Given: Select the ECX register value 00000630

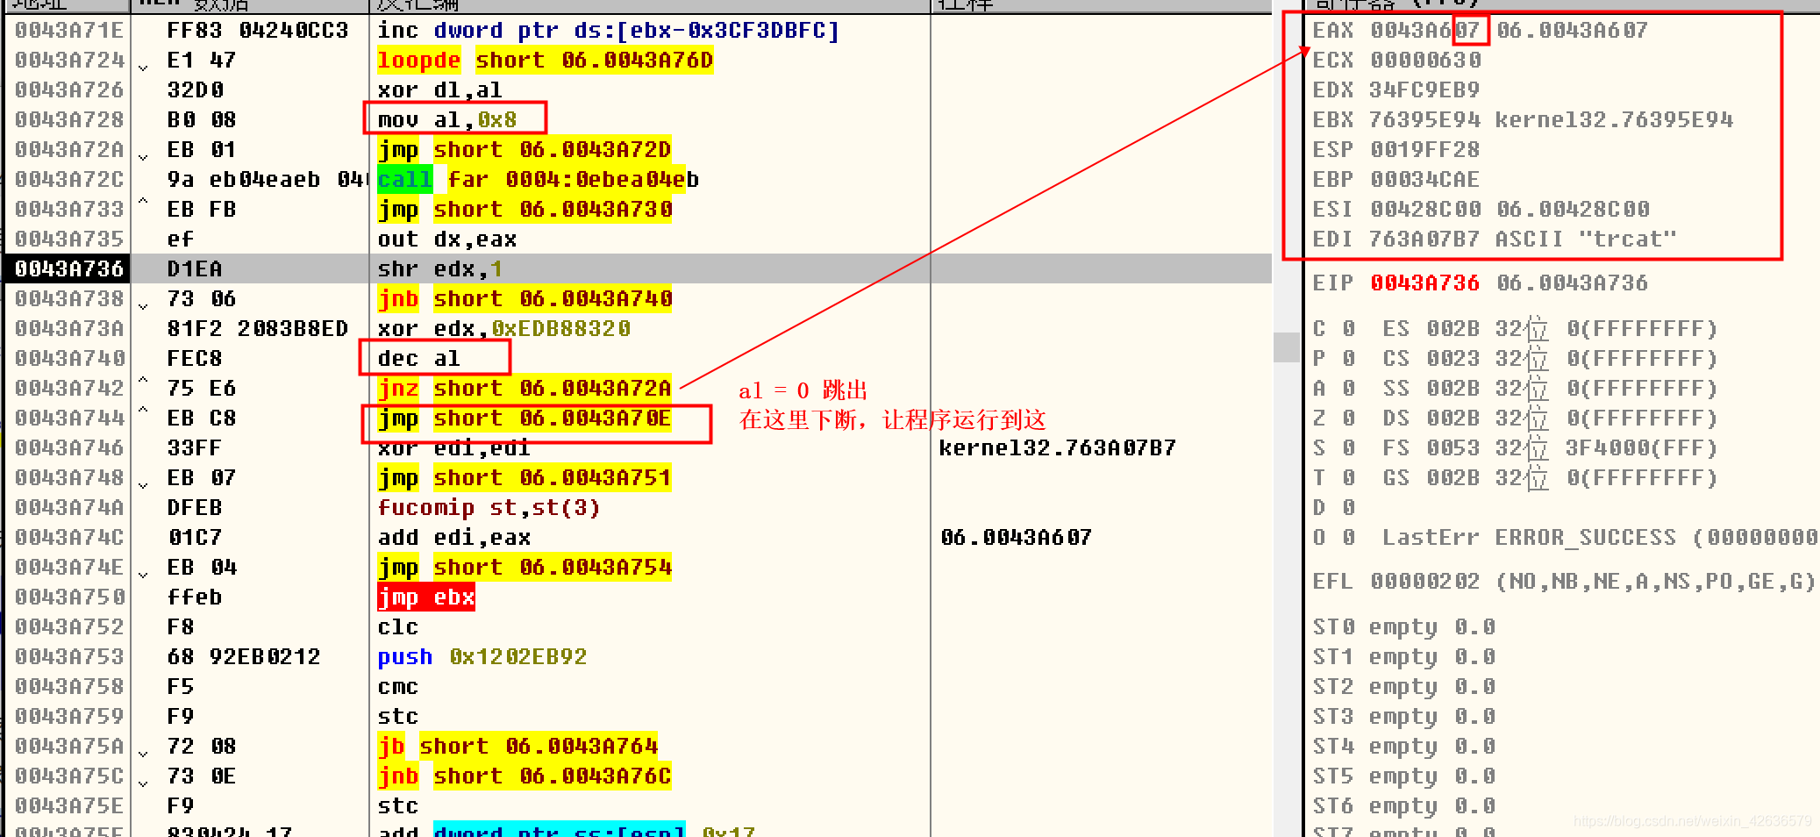Looking at the screenshot, I should coord(1425,61).
